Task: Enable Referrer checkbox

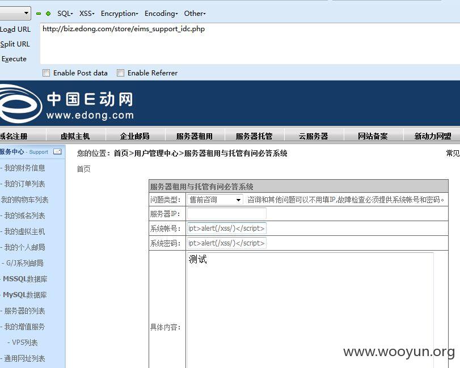Action: click(x=120, y=73)
